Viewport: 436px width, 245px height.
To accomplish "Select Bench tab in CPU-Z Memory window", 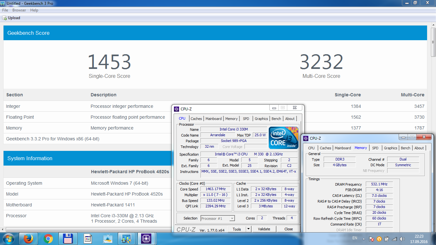I will tap(406, 148).
